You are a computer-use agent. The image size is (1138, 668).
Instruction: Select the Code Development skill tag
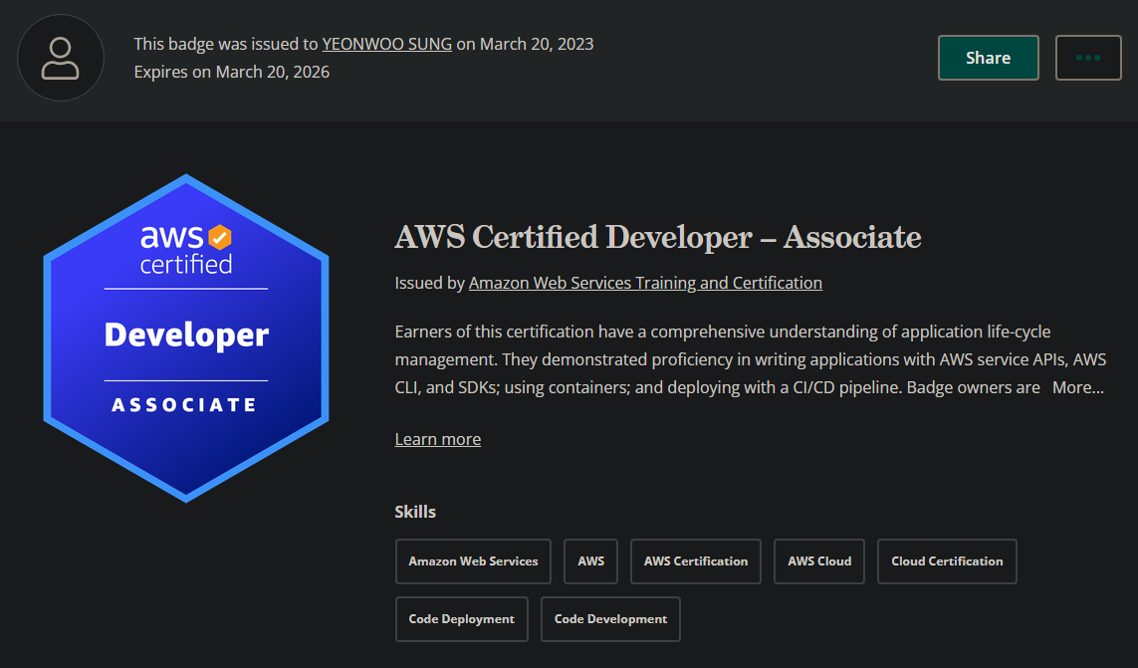tap(610, 619)
